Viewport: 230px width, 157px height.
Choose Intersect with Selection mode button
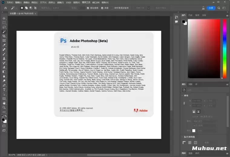[35, 8]
